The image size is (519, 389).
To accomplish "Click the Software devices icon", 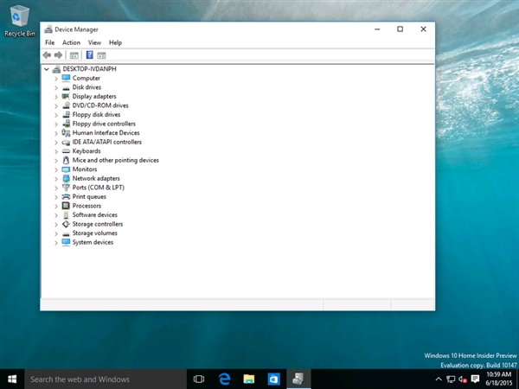I will point(67,215).
